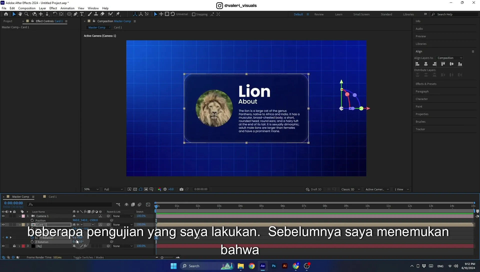This screenshot has height=272, width=480.
Task: Toggle visibility eye of Camera 1 layer
Action: 3,216
